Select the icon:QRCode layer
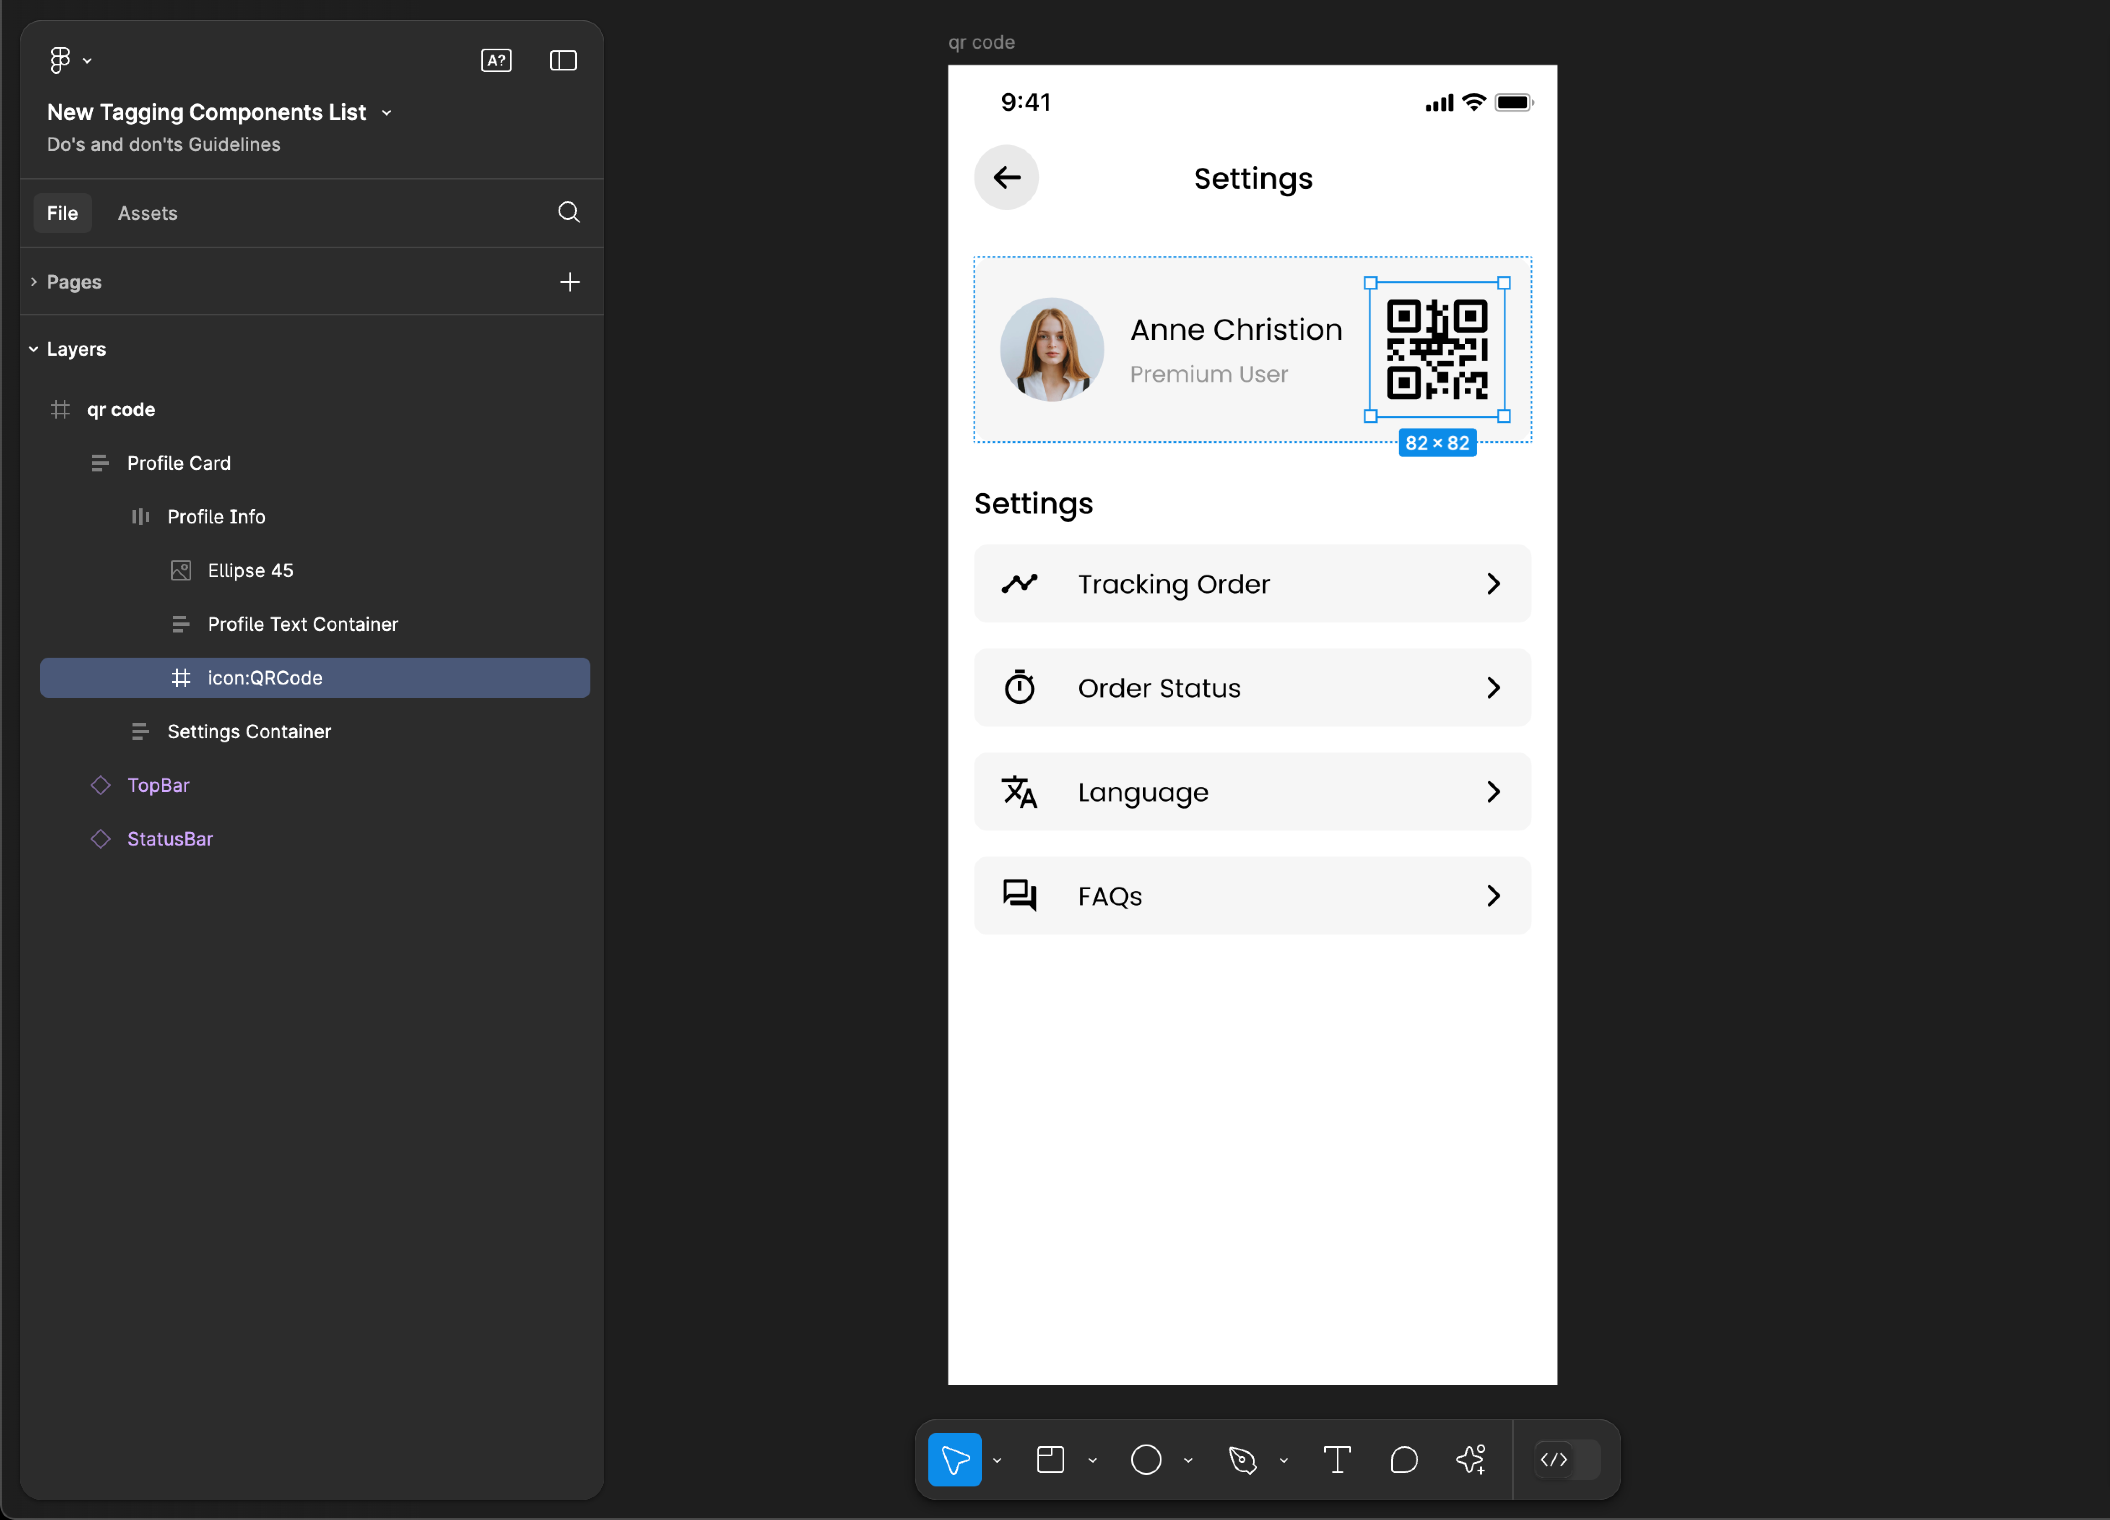 tap(314, 678)
